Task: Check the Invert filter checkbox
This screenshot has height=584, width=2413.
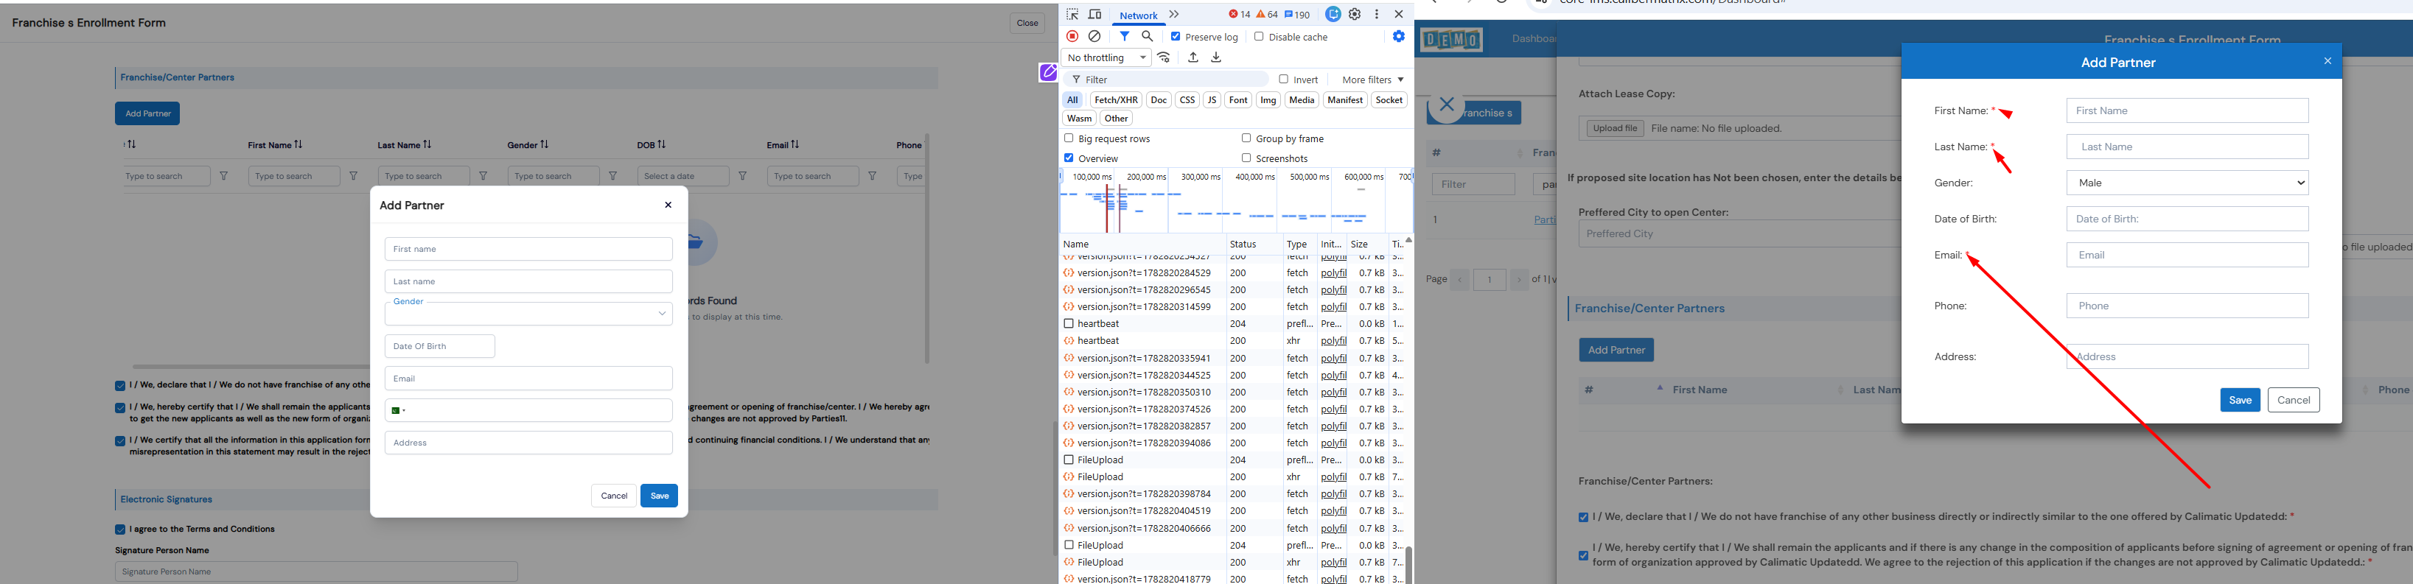Action: [1283, 80]
